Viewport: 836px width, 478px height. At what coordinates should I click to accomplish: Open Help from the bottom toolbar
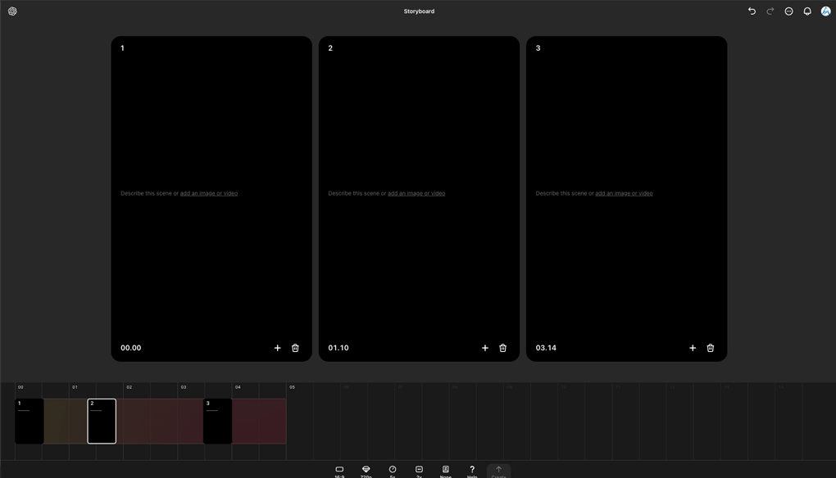point(472,471)
